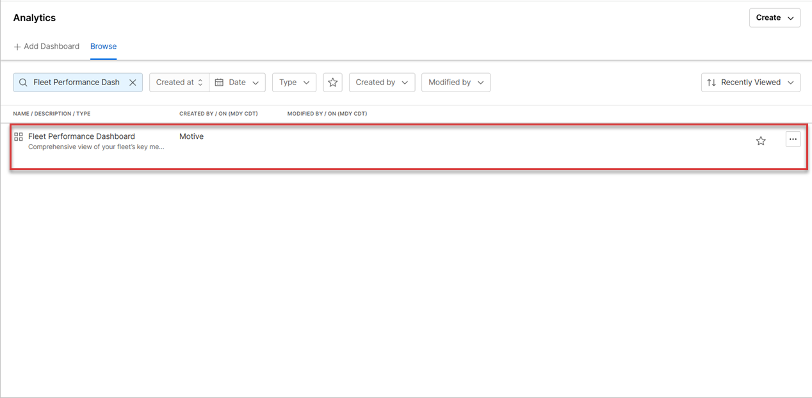
Task: Open the Create dropdown button
Action: coord(775,17)
